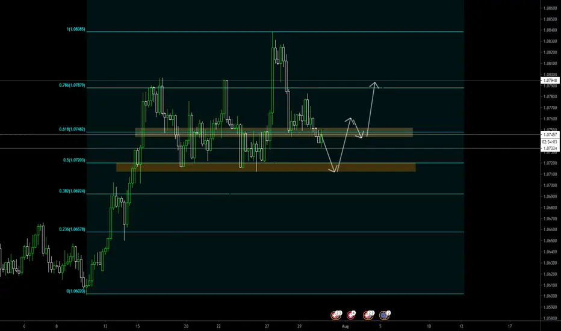Image resolution: width=561 pixels, height=331 pixels.
Task: Select the 0(1.06020) Fibonacci level label
Action: point(76,291)
